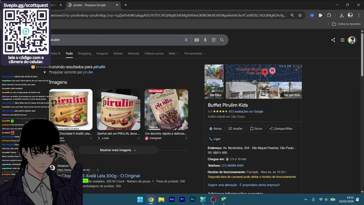The width and height of the screenshot is (364, 205).
Task: Click the Google search input field
Action: tap(117, 40)
